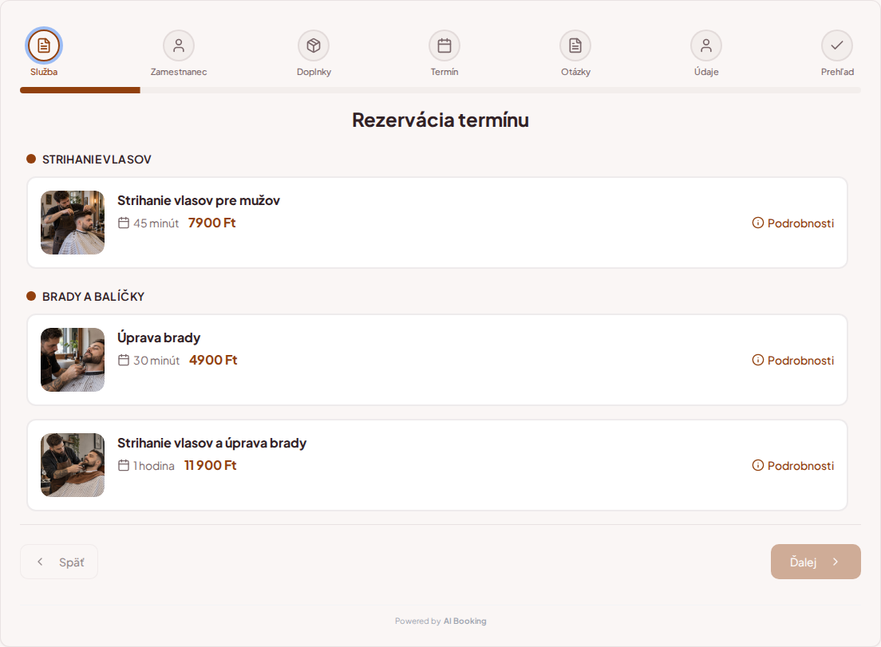
Task: Click the Doplnky step label
Action: click(314, 72)
